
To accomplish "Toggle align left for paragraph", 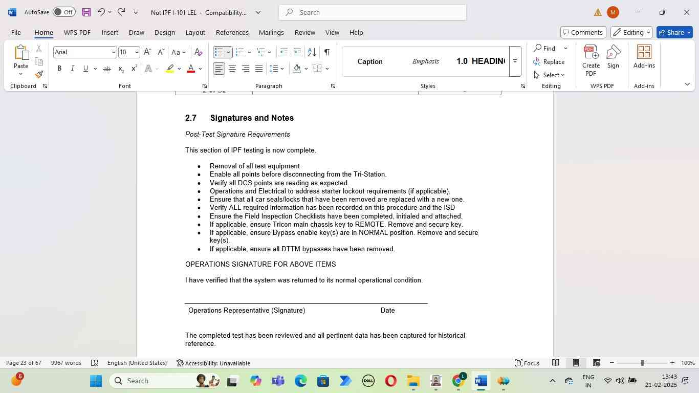I will coord(219,69).
